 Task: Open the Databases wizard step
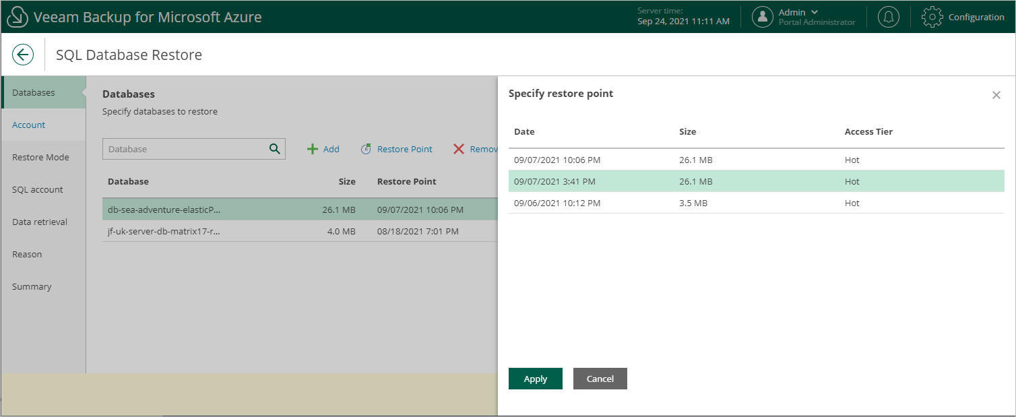43,92
